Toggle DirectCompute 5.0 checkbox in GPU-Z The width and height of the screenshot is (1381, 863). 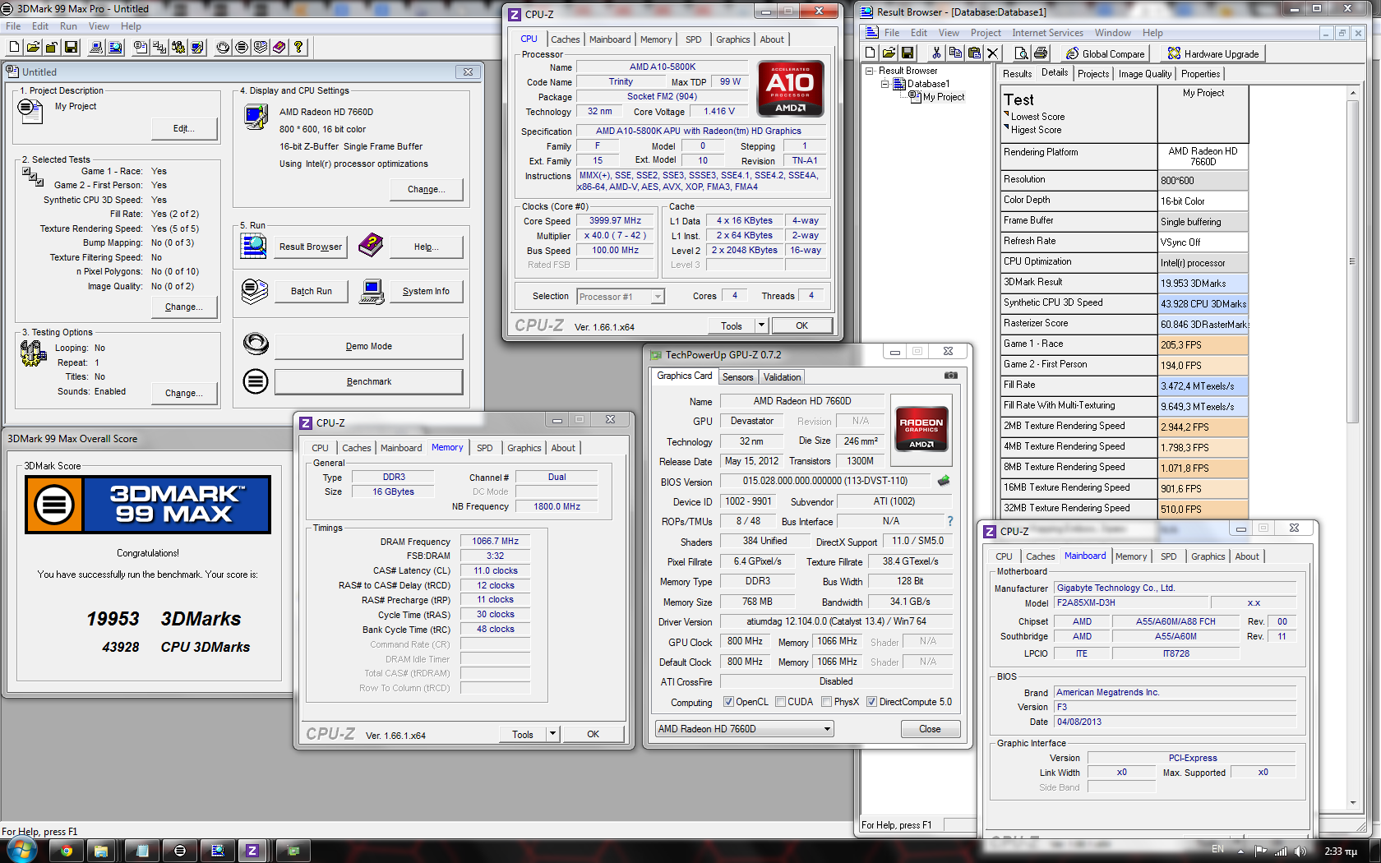[871, 702]
